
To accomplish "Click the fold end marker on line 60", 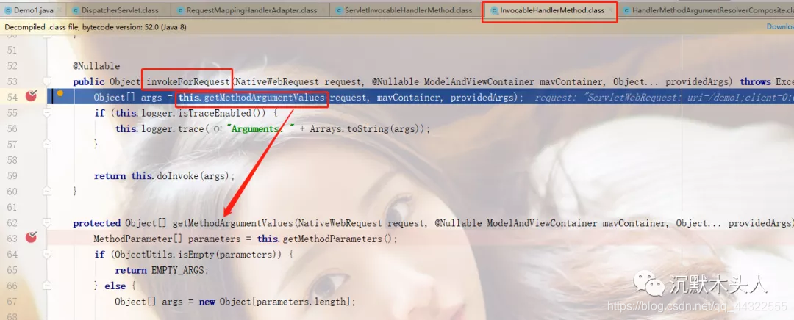I will [x=47, y=191].
